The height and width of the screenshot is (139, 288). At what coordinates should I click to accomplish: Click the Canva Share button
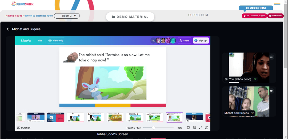click(184, 40)
